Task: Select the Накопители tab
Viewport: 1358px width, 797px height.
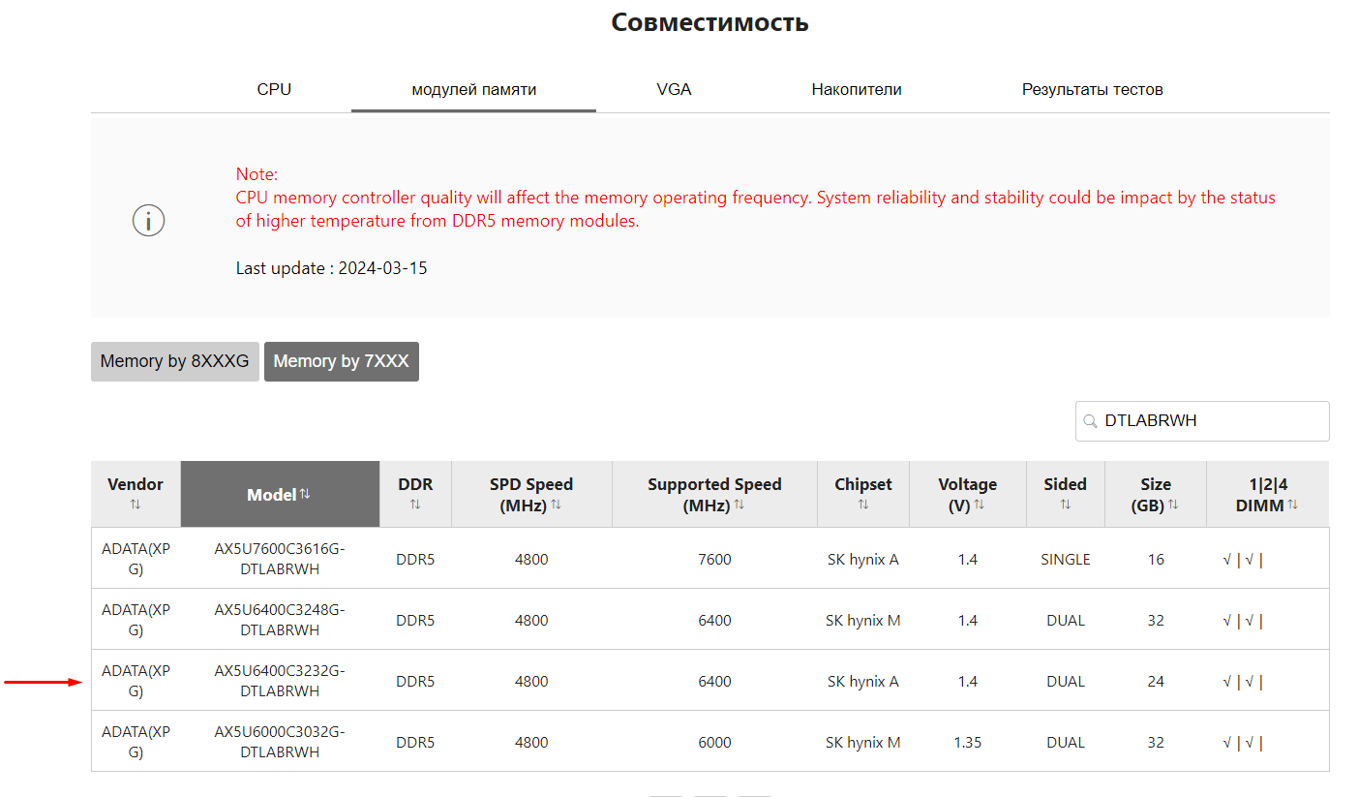Action: (x=857, y=89)
